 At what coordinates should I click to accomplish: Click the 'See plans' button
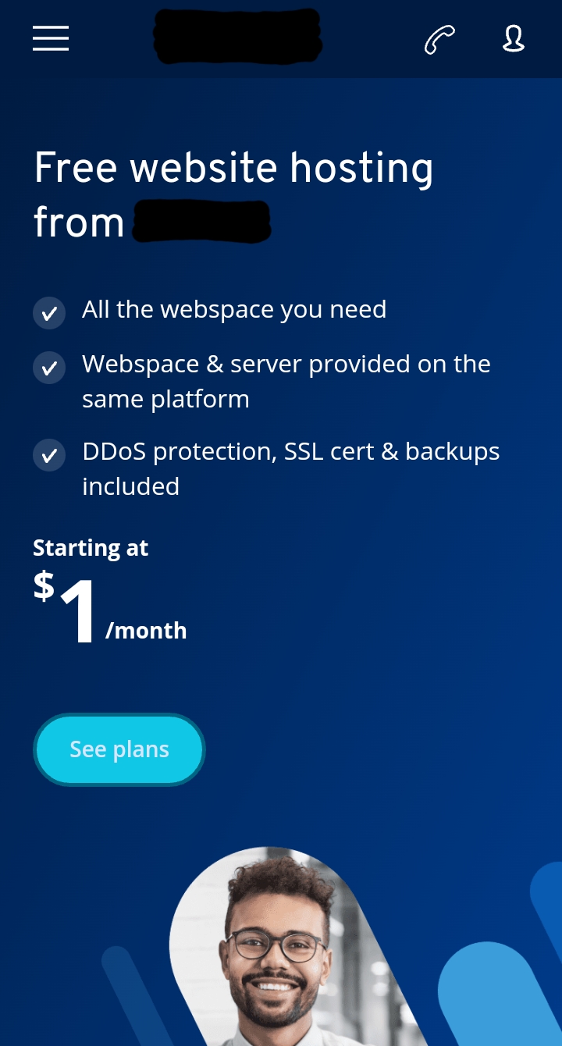(119, 749)
